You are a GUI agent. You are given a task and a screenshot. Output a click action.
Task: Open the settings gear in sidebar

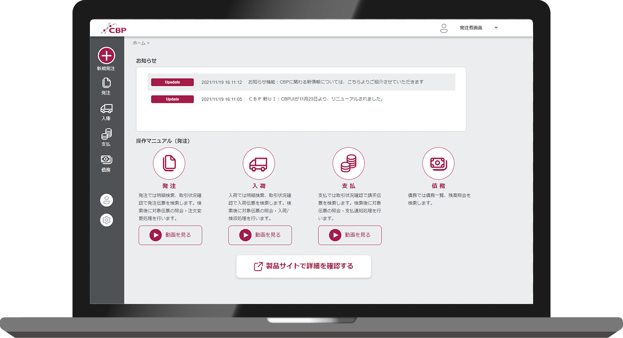106,220
